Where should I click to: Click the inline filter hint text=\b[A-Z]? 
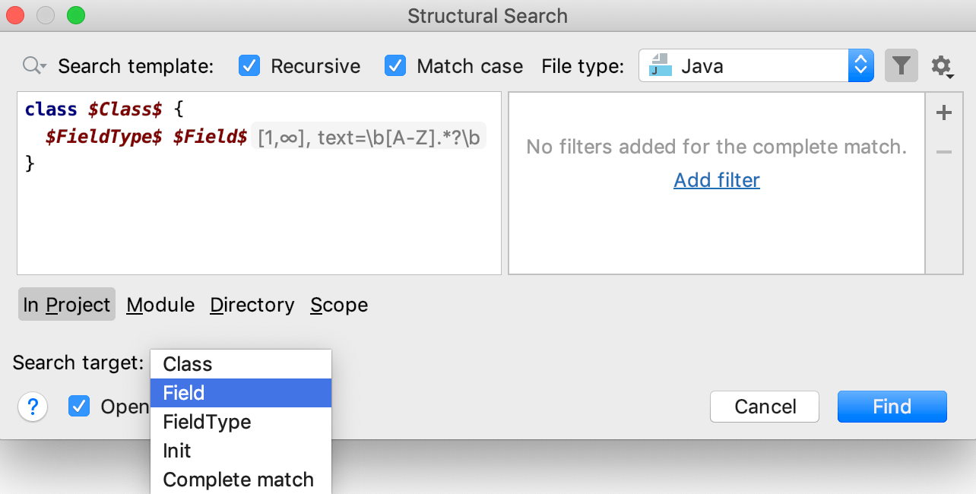(369, 138)
